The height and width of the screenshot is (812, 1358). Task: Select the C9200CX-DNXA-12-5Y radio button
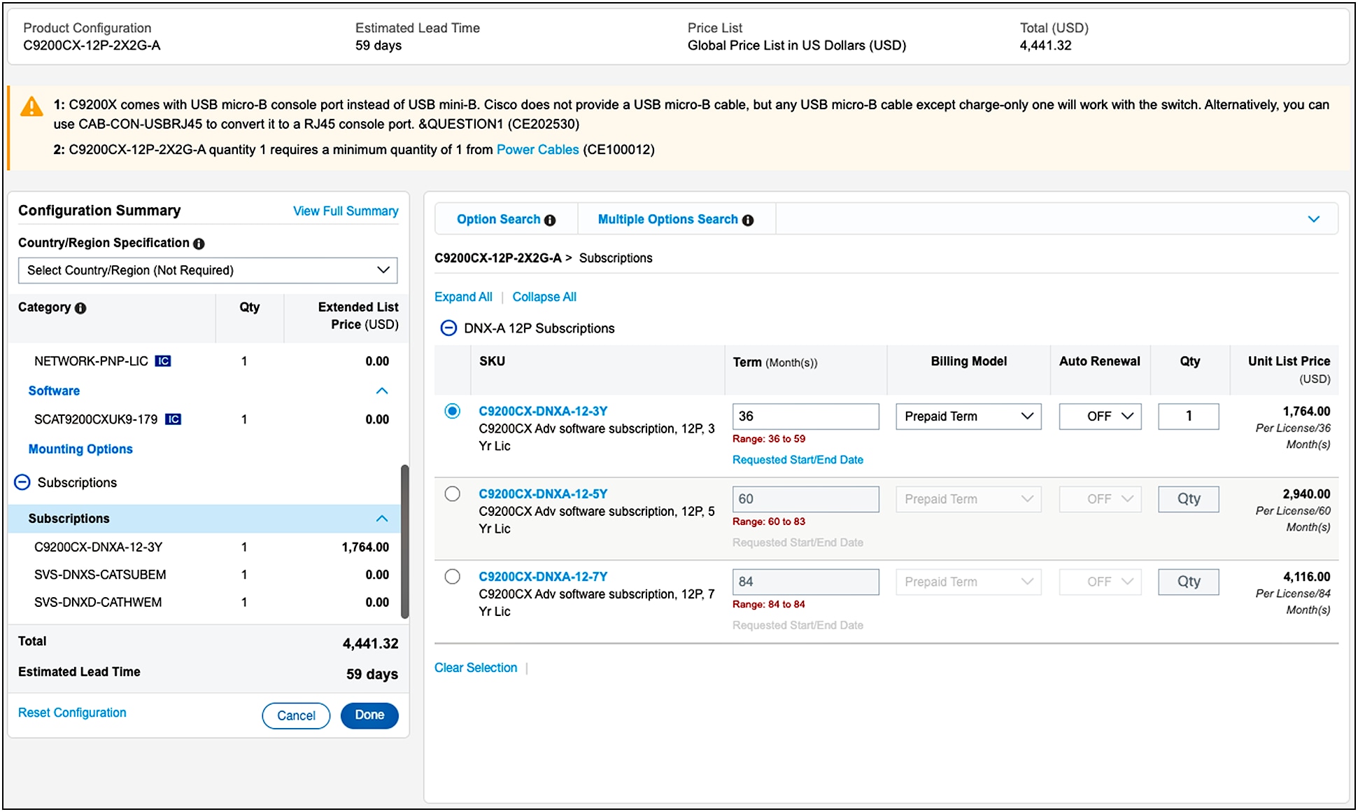point(453,494)
